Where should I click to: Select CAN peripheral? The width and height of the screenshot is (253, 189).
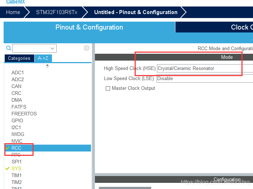[16, 86]
